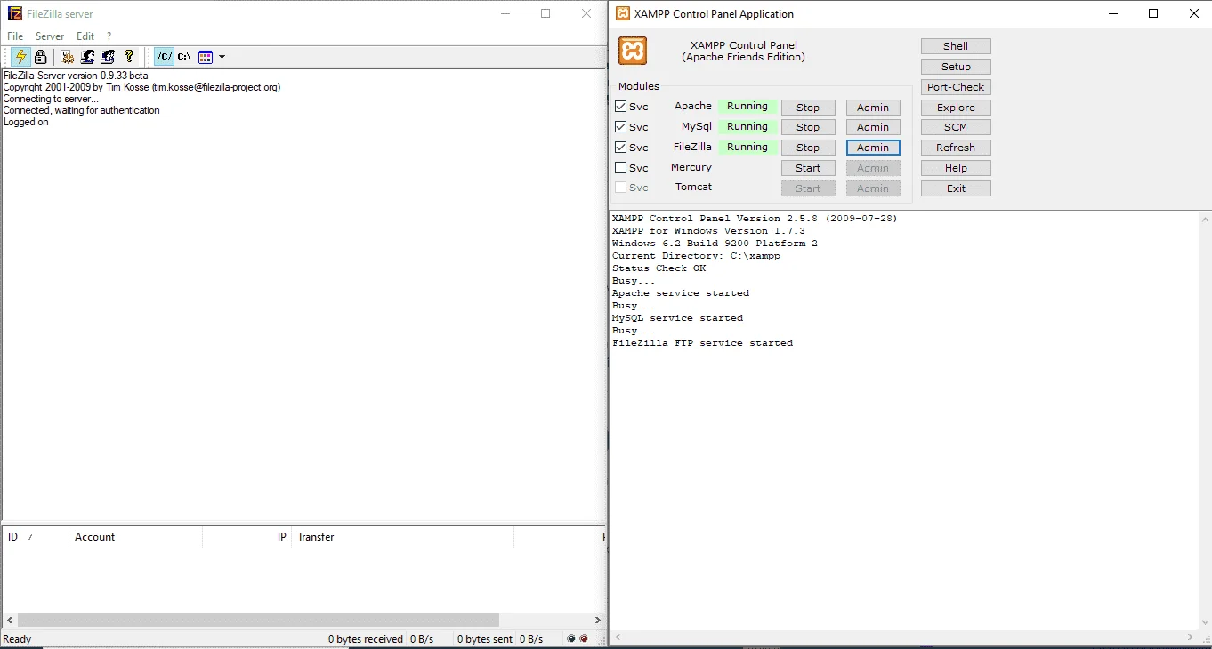The width and height of the screenshot is (1212, 649).
Task: Click the padlock lock-server icon
Action: click(x=40, y=57)
